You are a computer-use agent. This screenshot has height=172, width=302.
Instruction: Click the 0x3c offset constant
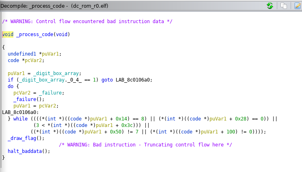coord(127,125)
